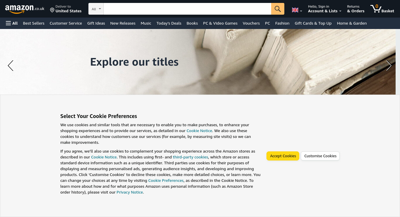Open the Cookie Preferences link
Screen dimensions: 400x217
pyautogui.click(x=166, y=180)
